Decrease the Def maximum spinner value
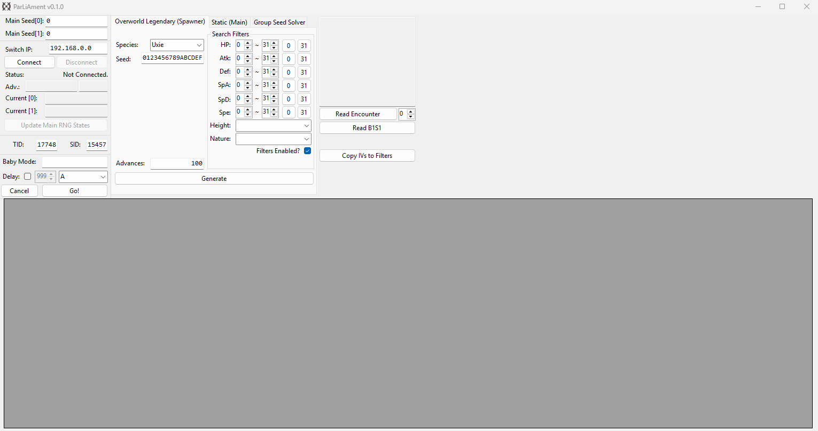The image size is (818, 431). 274,75
